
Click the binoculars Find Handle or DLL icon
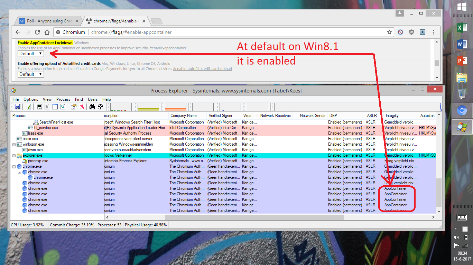92,107
